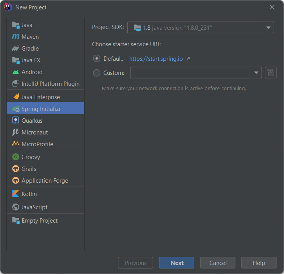Select the Android robot icon
The width and height of the screenshot is (284, 274).
coord(16,72)
